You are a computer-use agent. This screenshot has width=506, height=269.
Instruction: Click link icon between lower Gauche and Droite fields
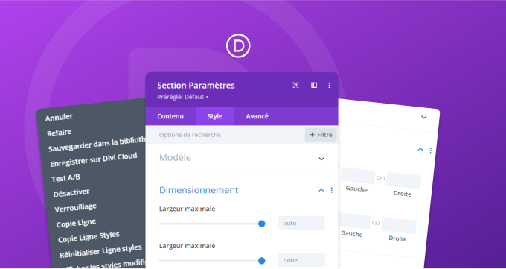[376, 223]
